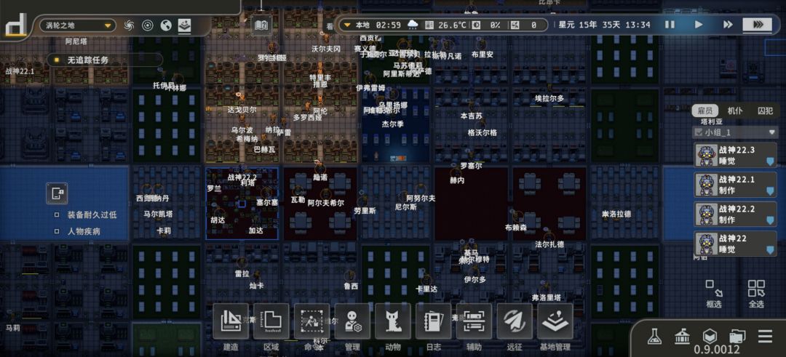
Task: Click the bank building icon
Action: click(x=682, y=336)
